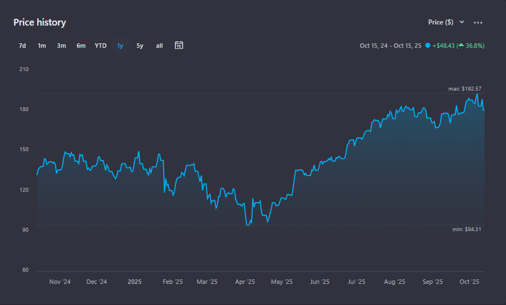The width and height of the screenshot is (506, 305).
Task: Click the Oct 15, 24 - Oct 15, 25 date range
Action: click(x=391, y=46)
